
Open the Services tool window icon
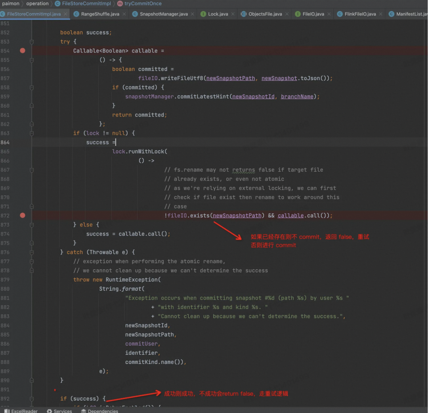[50, 411]
